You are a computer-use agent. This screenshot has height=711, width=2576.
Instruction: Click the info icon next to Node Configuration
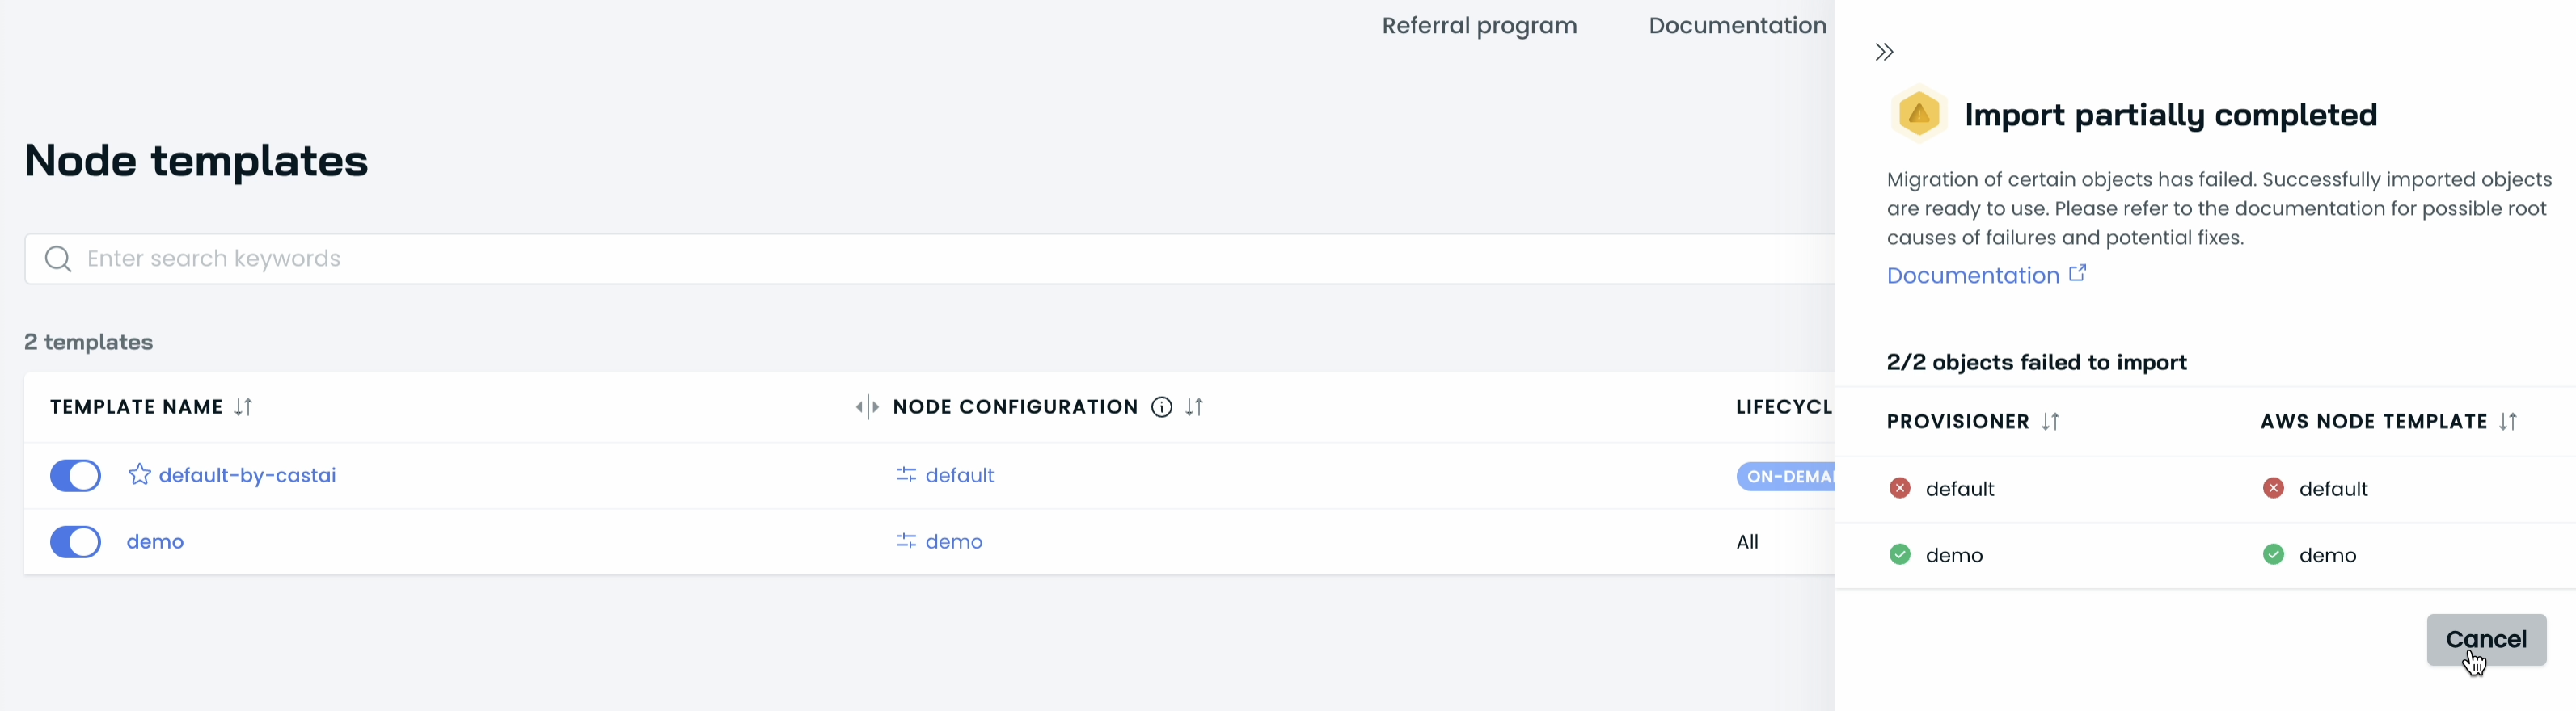[x=1161, y=407]
